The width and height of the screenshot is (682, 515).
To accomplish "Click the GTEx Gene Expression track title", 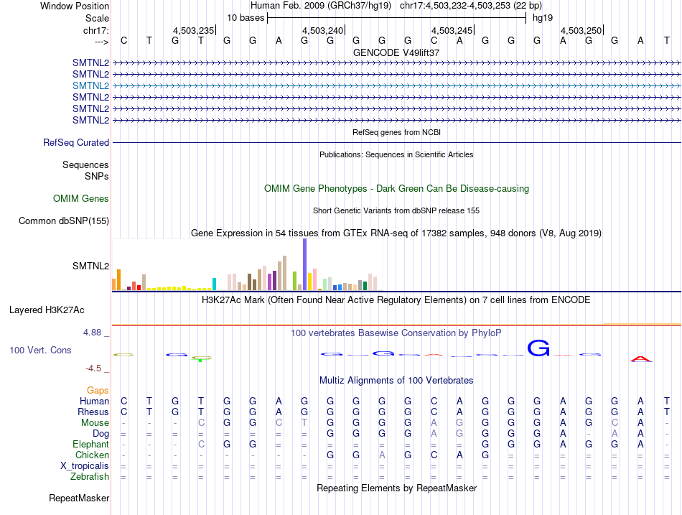I will point(396,233).
